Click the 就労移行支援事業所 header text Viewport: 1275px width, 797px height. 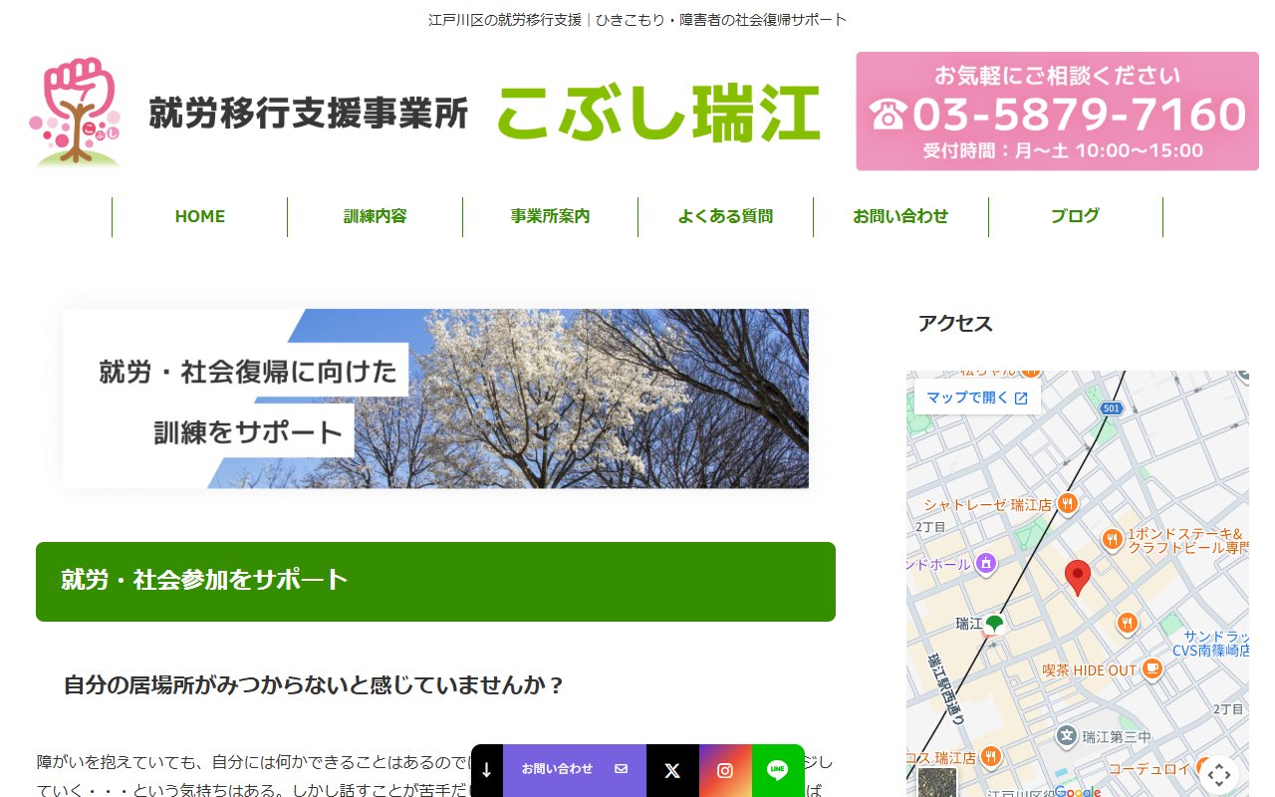308,113
